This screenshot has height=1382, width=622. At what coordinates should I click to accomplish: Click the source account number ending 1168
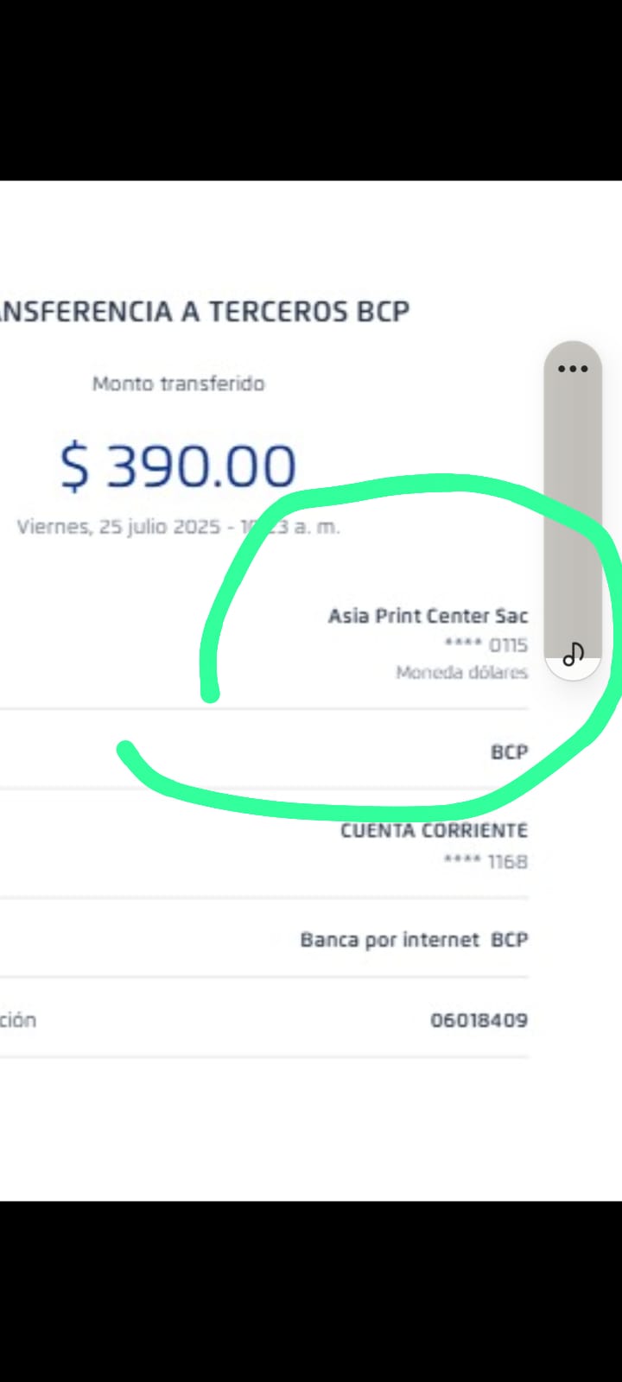[486, 861]
